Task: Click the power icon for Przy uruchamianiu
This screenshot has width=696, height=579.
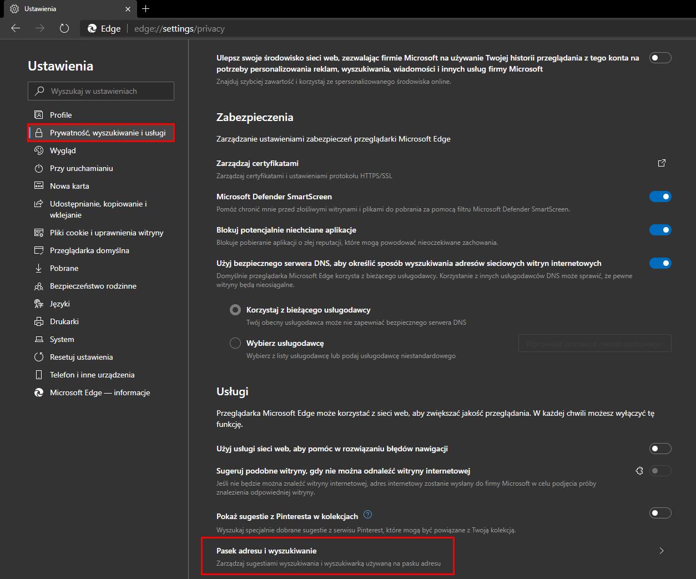Action: (x=39, y=168)
